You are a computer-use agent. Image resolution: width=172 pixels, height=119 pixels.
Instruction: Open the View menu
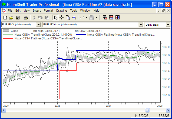point(27,11)
